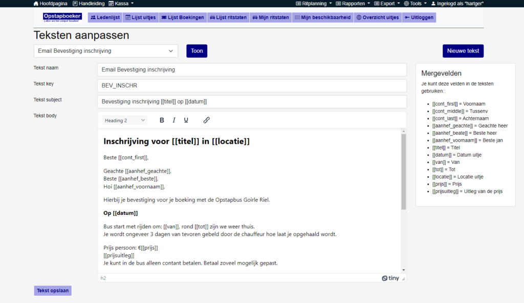This screenshot has width=524, height=303.
Task: Click the editor vertical scrollbar
Action: point(403,172)
